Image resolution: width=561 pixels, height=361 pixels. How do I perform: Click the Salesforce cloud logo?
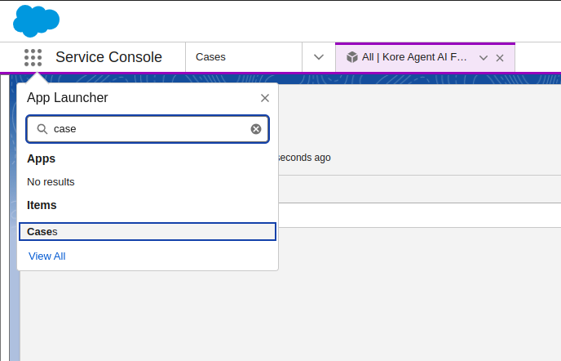pos(37,20)
